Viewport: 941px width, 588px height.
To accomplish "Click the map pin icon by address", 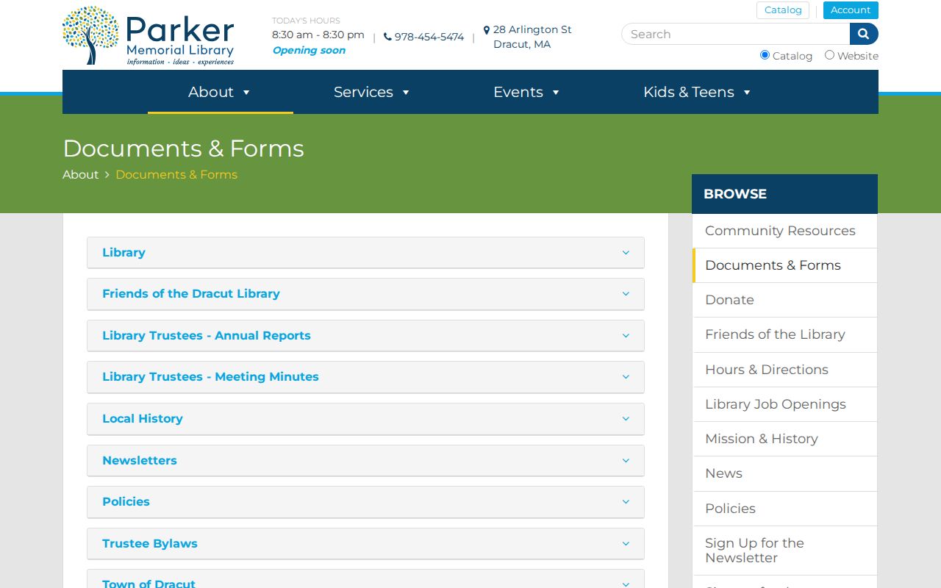I will point(487,30).
